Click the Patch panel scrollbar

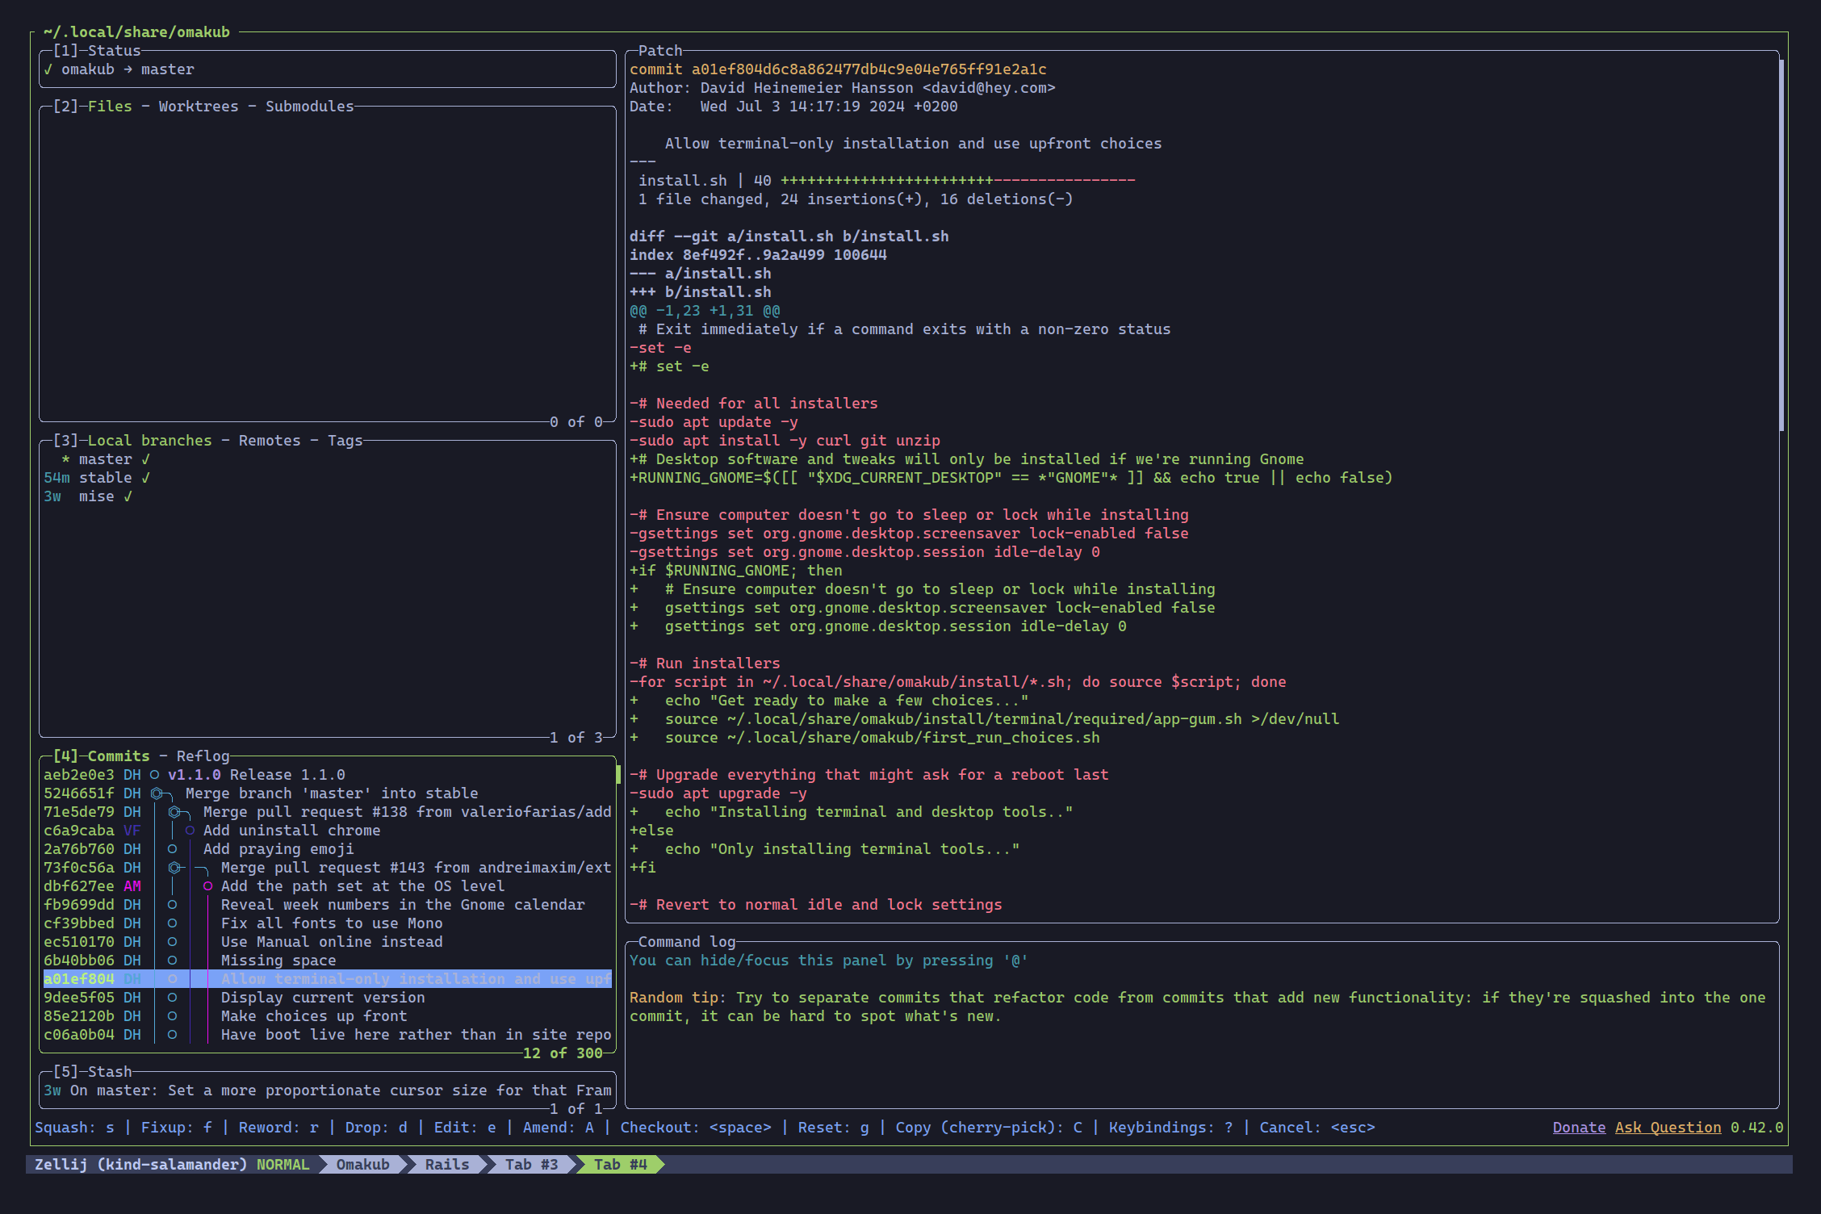(x=1781, y=245)
